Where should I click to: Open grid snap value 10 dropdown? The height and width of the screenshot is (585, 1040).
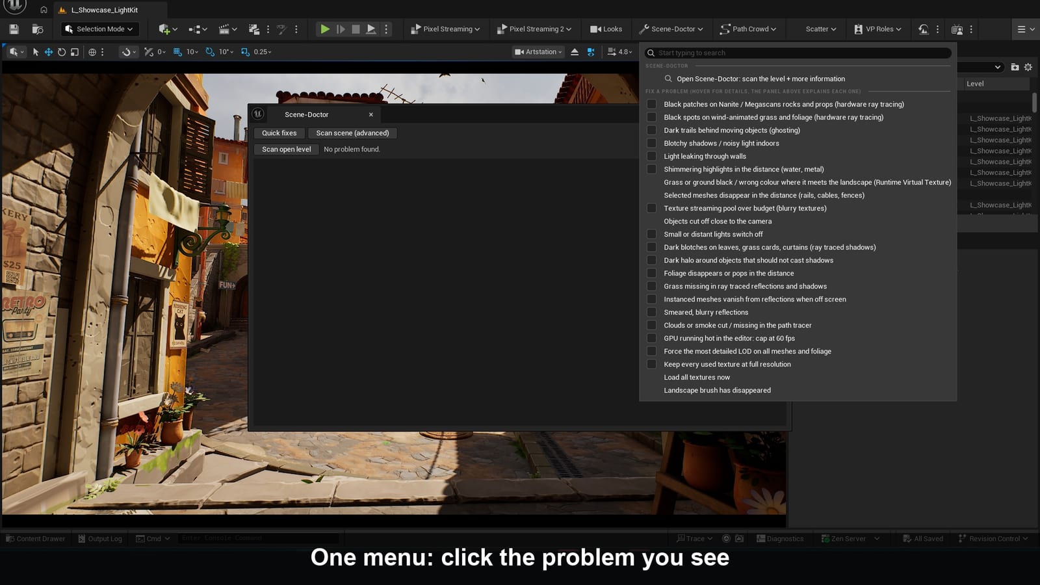click(192, 52)
